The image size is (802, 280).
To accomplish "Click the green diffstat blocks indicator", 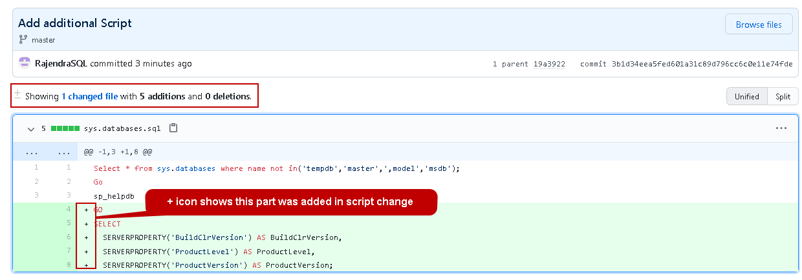I will [65, 129].
